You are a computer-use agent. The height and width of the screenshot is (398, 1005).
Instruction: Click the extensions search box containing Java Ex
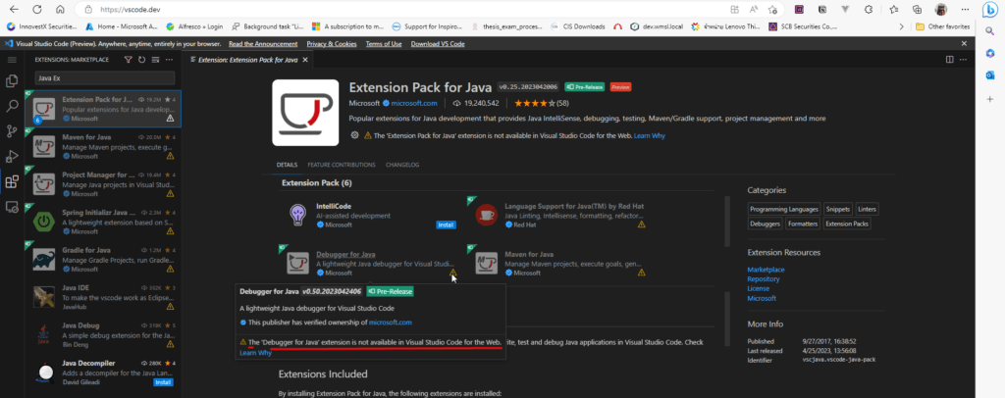pos(104,78)
